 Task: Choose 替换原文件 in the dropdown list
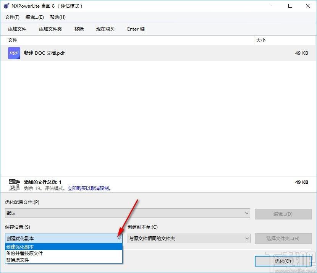[x=64, y=260]
